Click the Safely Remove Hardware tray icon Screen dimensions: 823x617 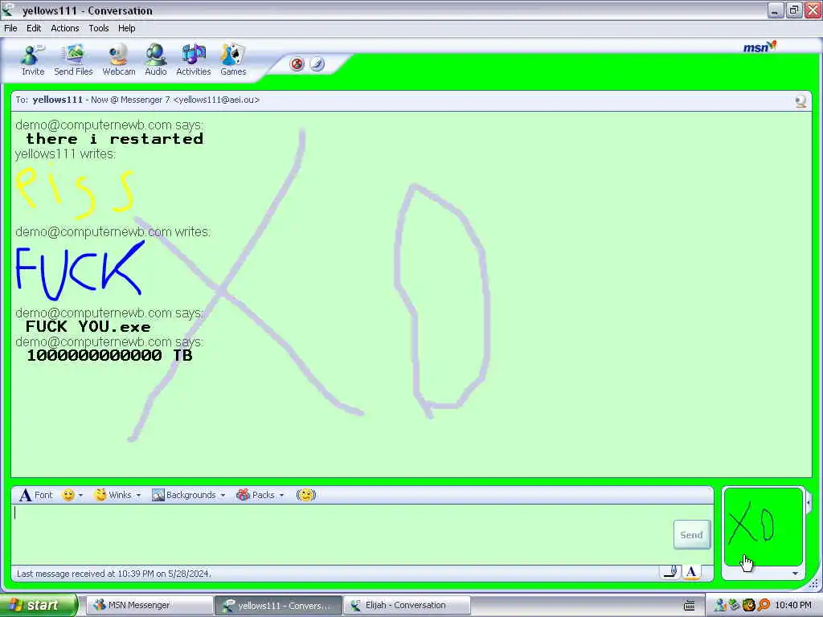point(735,606)
